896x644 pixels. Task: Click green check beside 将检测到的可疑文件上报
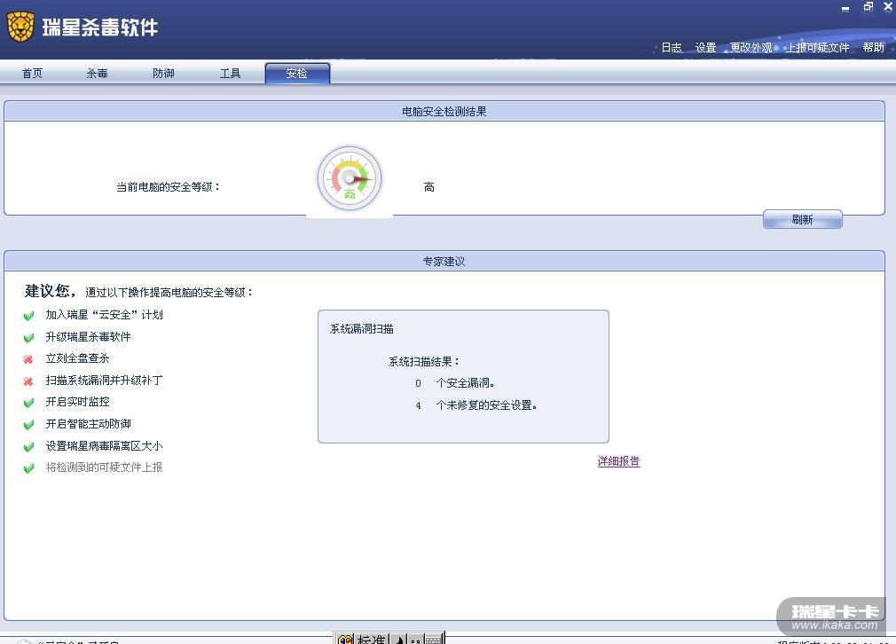point(28,468)
